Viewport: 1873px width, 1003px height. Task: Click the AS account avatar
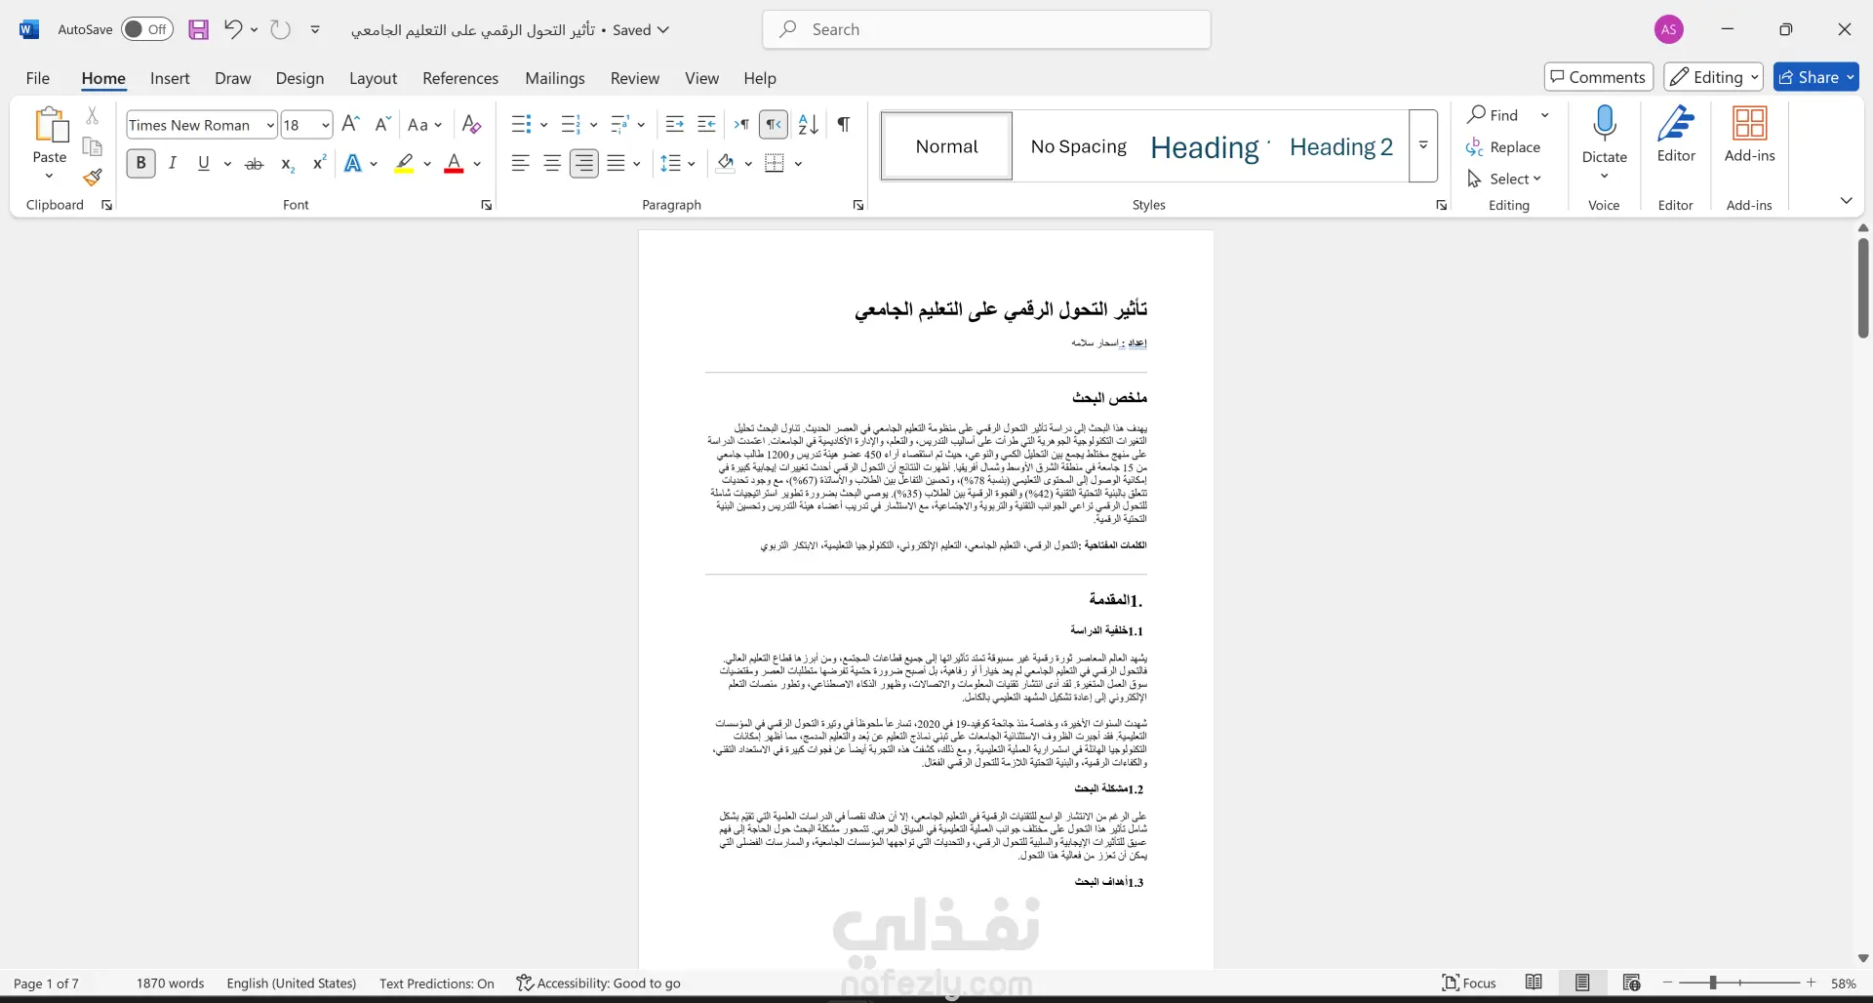[1669, 29]
